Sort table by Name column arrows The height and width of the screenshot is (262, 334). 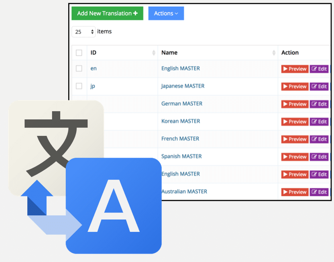click(x=274, y=53)
